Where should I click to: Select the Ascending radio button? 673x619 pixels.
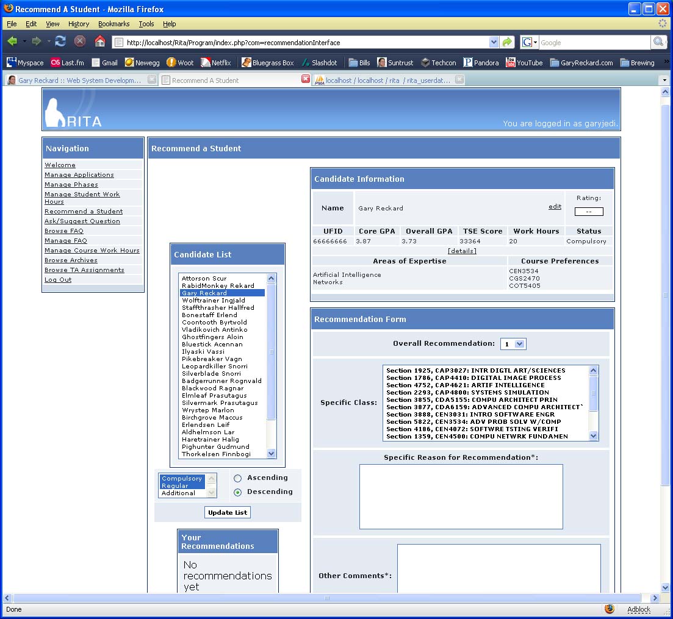pos(237,478)
